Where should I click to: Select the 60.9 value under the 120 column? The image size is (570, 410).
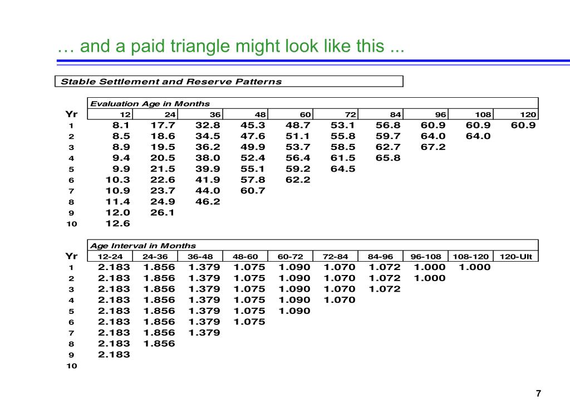pos(523,126)
